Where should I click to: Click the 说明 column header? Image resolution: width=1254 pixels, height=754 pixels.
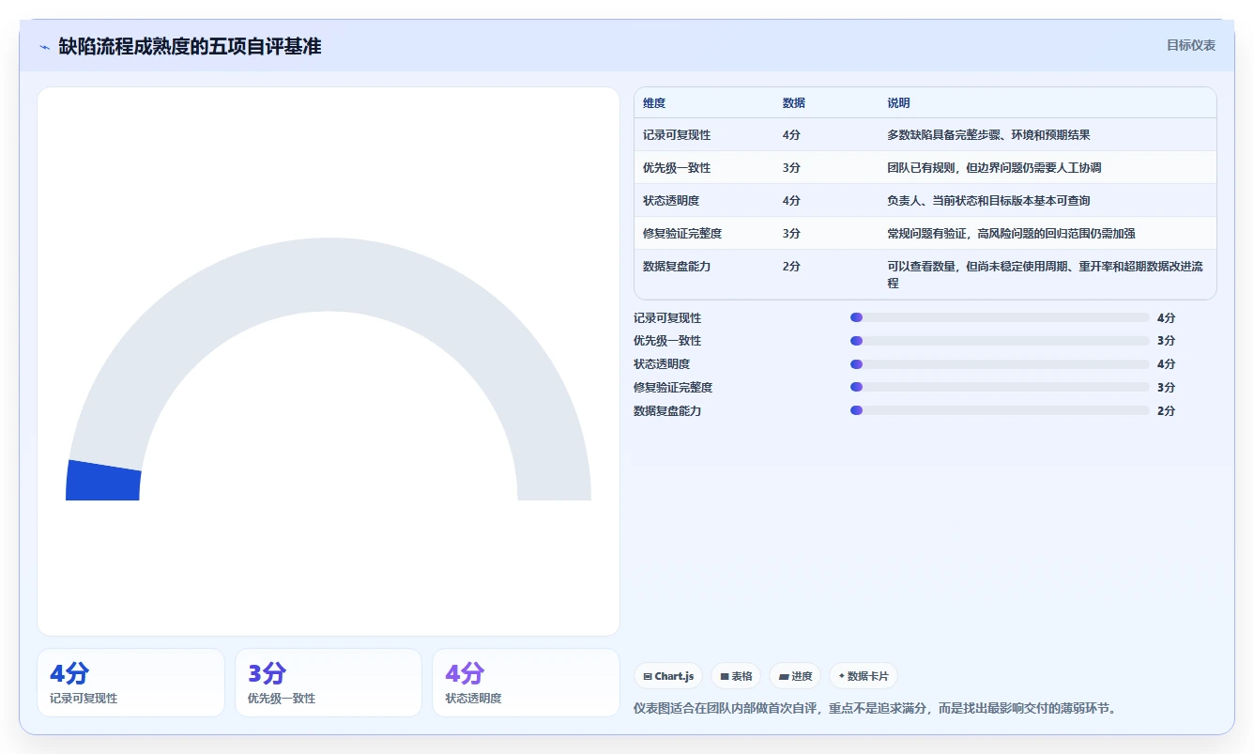click(x=898, y=103)
